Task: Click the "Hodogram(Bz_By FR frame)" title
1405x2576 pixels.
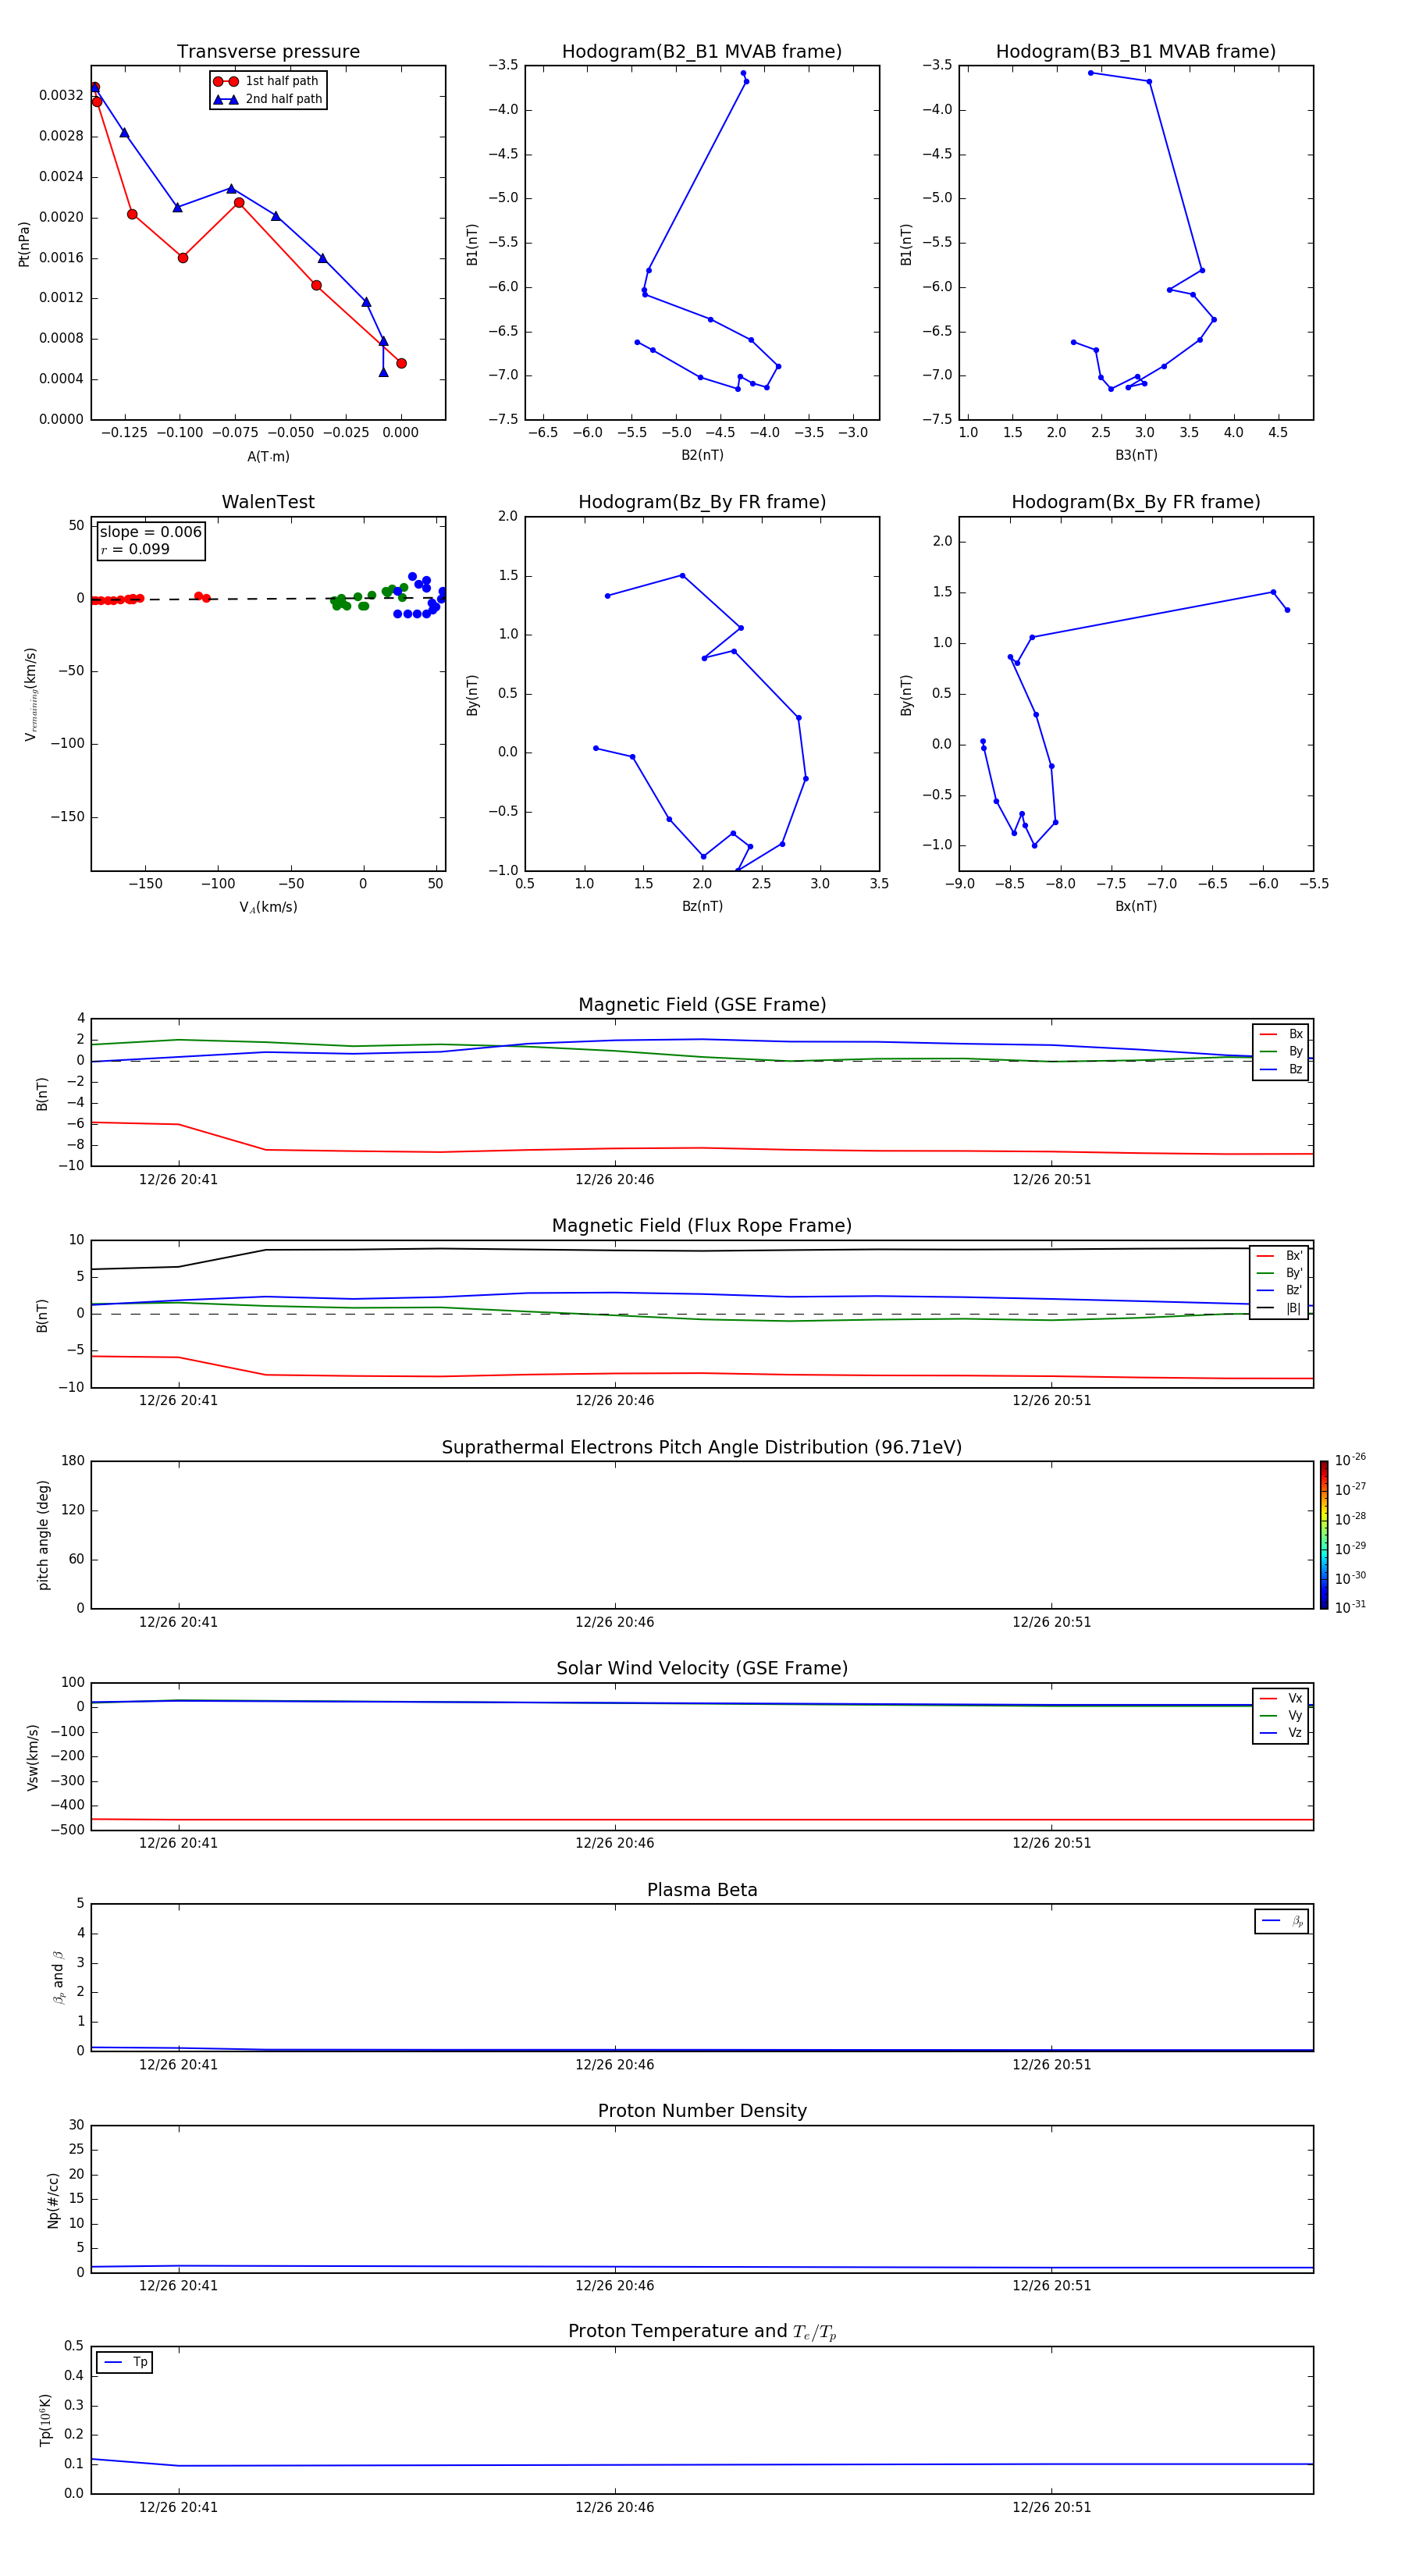Action: (702, 502)
